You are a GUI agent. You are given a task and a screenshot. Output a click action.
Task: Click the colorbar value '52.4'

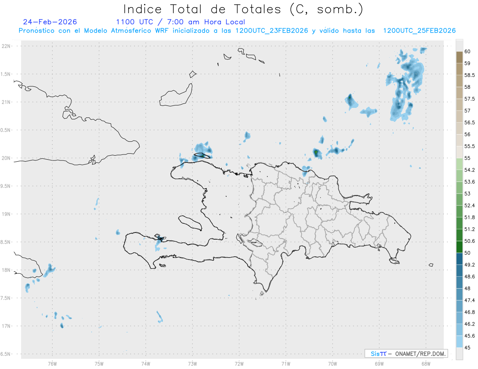[x=469, y=205]
